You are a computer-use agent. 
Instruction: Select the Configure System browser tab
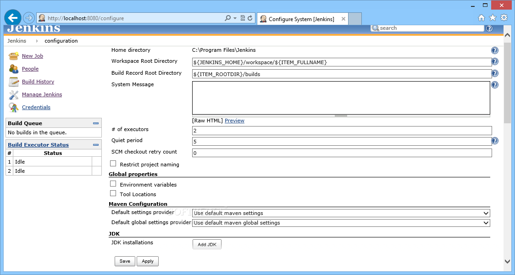coord(302,19)
